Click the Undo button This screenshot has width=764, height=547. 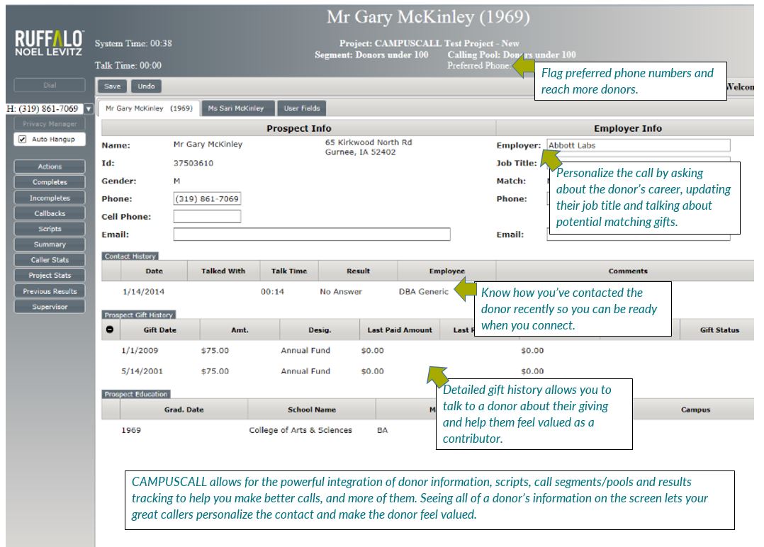coord(146,86)
